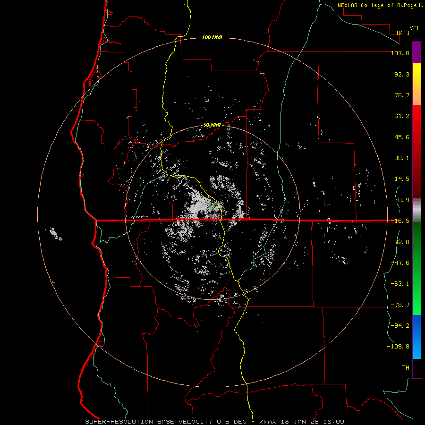Select the -16.5 velocity value
The image size is (425, 425).
[400, 221]
